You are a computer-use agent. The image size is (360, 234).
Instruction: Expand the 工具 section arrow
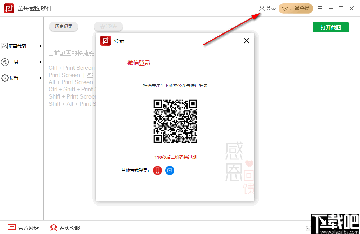click(40, 62)
